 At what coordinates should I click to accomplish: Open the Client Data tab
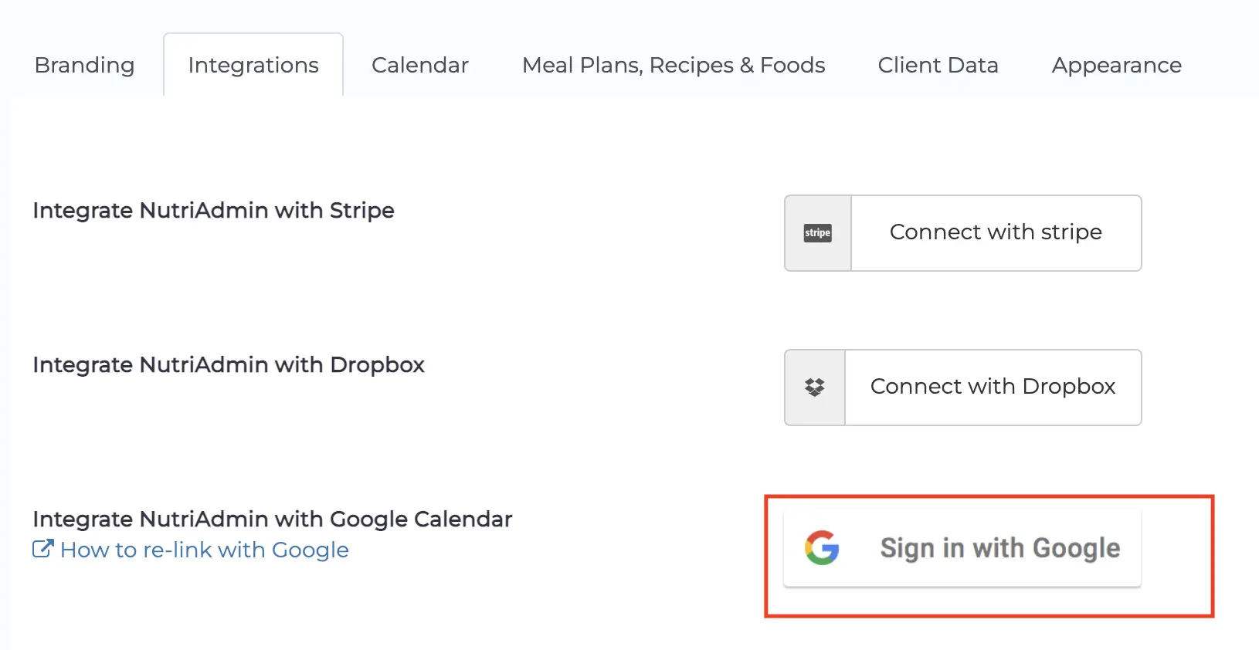937,65
